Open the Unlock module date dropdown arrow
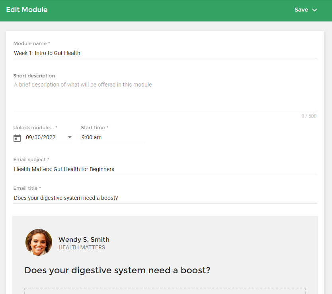The width and height of the screenshot is (332, 294). 70,137
